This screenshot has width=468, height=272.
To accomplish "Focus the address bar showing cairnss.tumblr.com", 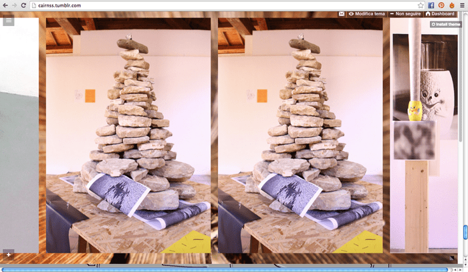I will tap(224, 5).
